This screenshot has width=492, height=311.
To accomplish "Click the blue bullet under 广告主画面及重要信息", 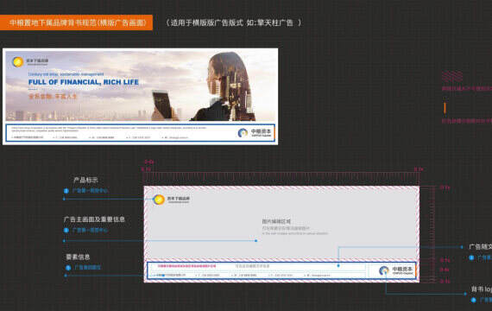I will click(x=66, y=231).
